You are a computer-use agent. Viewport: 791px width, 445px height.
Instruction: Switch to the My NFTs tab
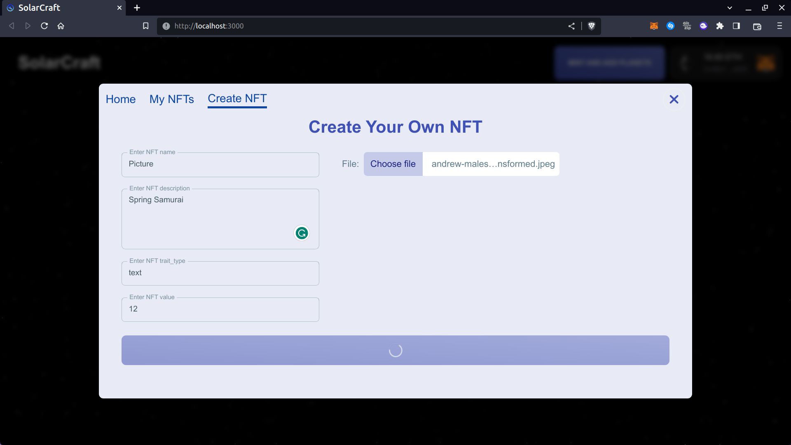pyautogui.click(x=171, y=99)
